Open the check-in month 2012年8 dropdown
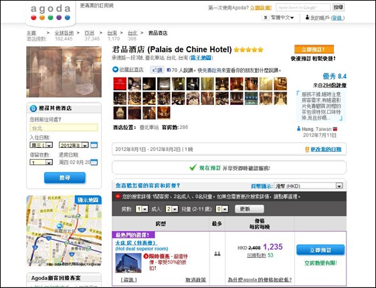The height and width of the screenshot is (288, 376). (x=74, y=145)
